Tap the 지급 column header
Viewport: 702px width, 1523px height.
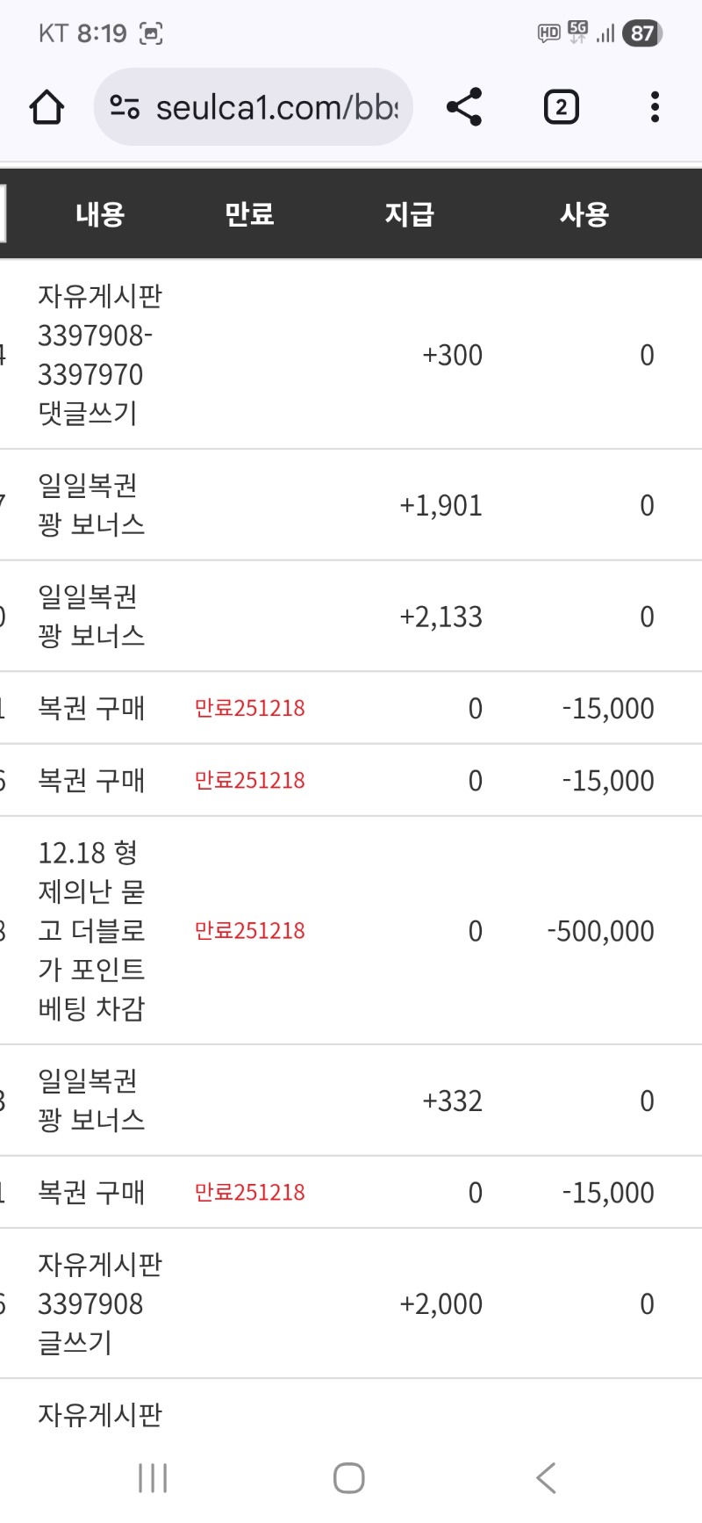[409, 214]
